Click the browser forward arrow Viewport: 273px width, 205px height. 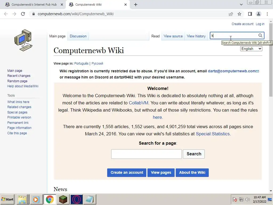coord(14,14)
